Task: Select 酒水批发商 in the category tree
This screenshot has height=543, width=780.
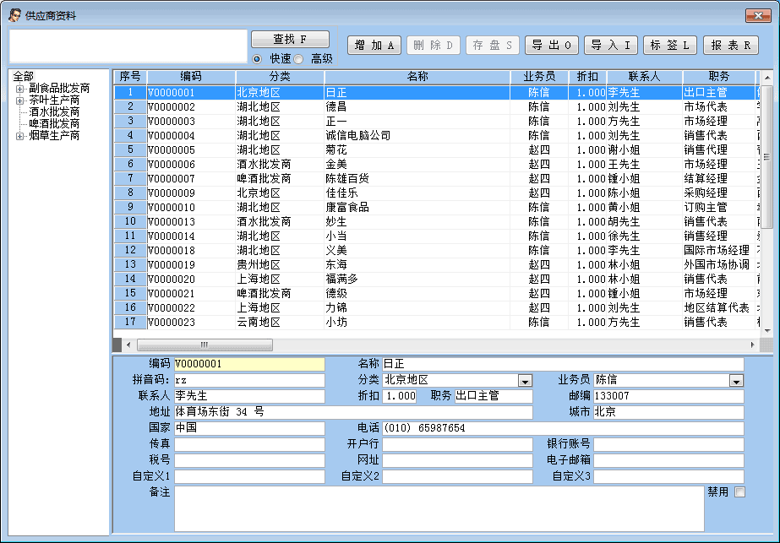Action: [54, 111]
